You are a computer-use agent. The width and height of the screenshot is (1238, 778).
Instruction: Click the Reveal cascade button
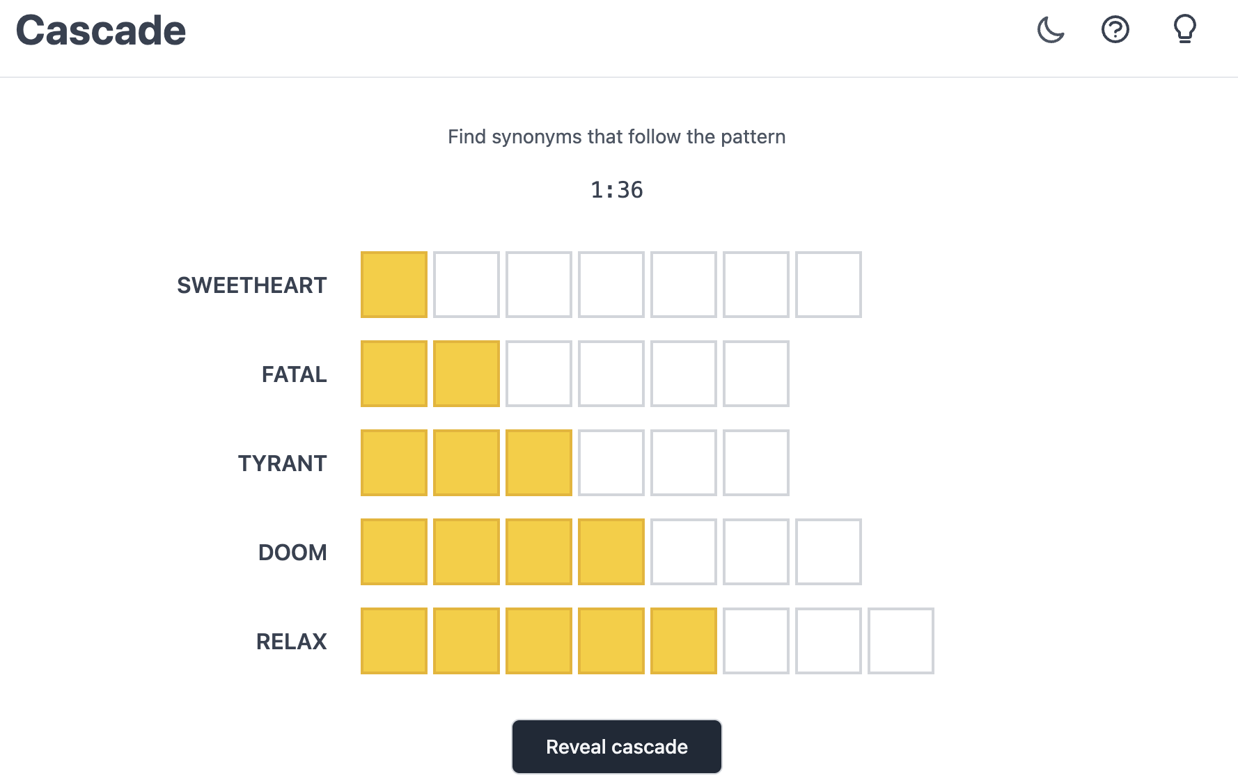pyautogui.click(x=617, y=747)
